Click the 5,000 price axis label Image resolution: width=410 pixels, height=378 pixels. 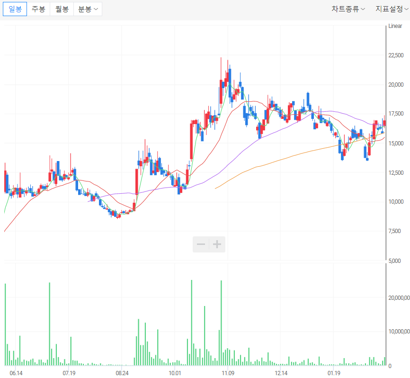point(394,261)
